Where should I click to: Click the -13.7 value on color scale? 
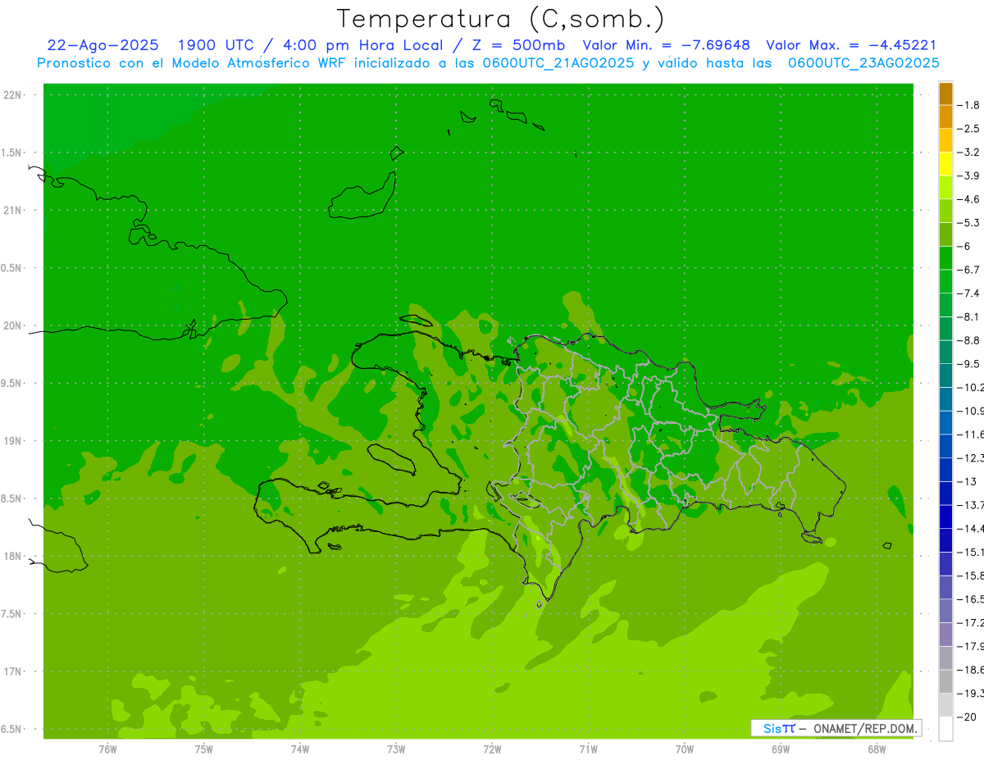point(969,504)
